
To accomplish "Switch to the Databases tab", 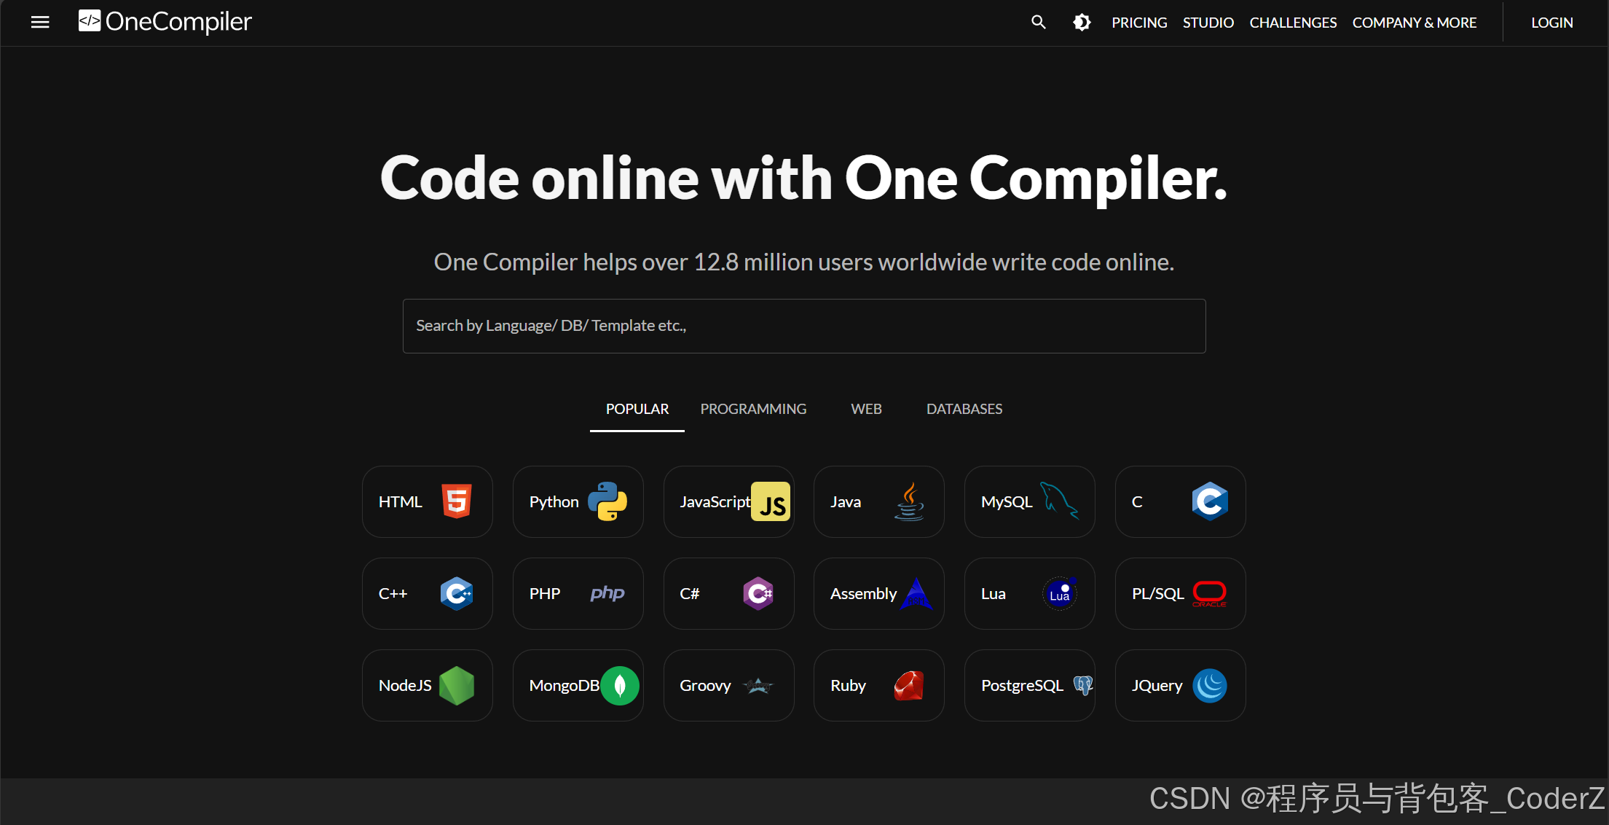I will [x=964, y=409].
